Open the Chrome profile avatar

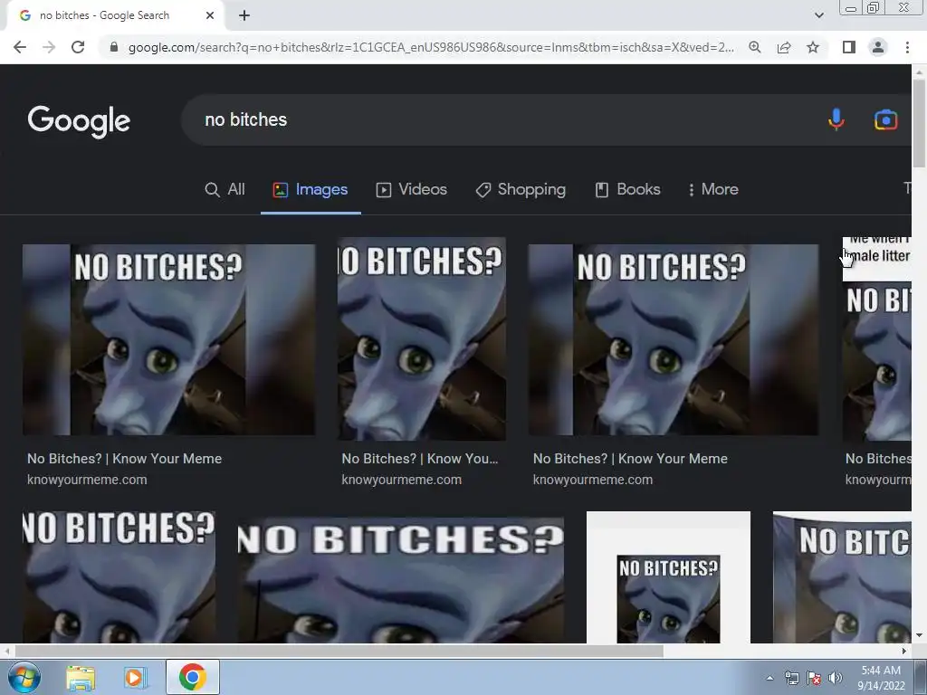pos(878,47)
